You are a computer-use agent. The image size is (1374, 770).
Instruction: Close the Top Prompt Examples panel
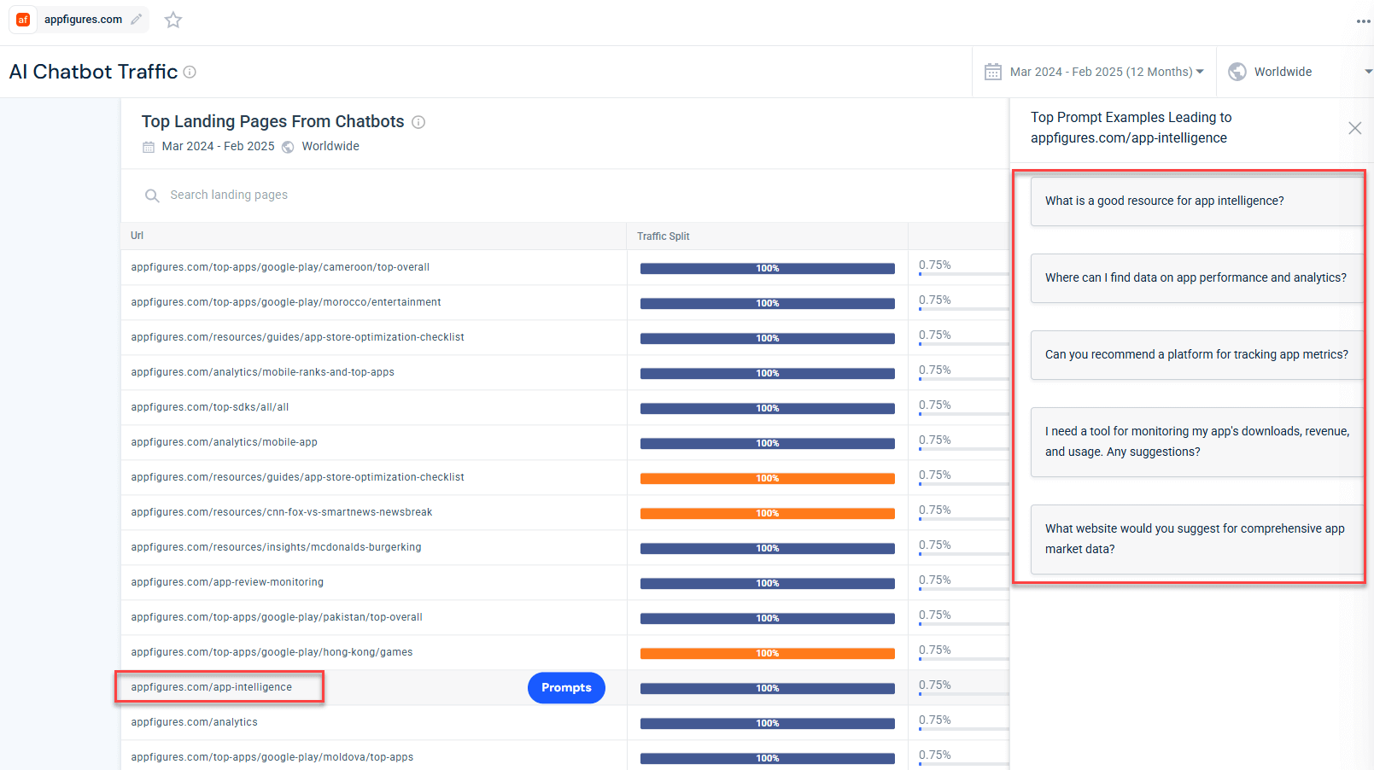(1354, 128)
